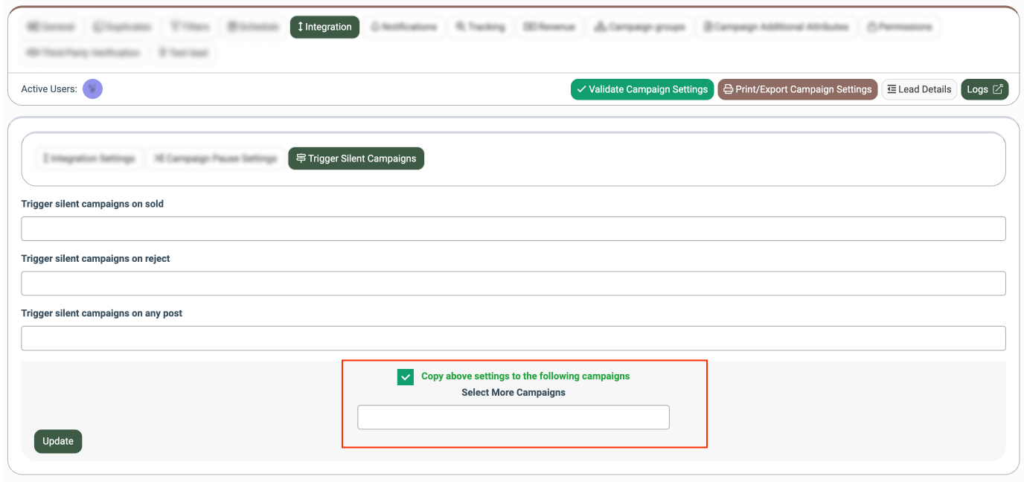Open the Integration Settings sub-tab
This screenshot has height=482, width=1024.
pyautogui.click(x=89, y=158)
